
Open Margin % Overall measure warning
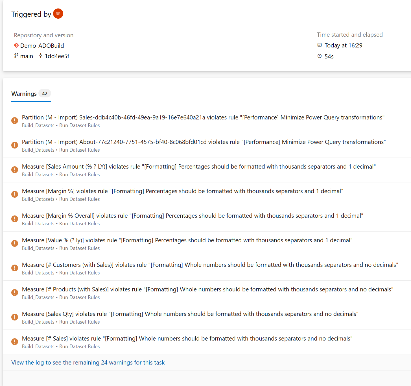[x=193, y=216]
